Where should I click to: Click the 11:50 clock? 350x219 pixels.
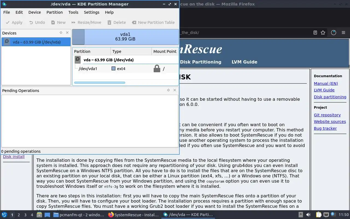tap(344, 215)
